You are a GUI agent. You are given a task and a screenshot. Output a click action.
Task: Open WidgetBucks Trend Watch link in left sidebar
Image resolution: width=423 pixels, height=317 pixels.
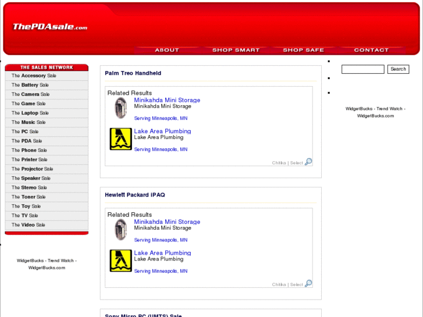coord(47,264)
